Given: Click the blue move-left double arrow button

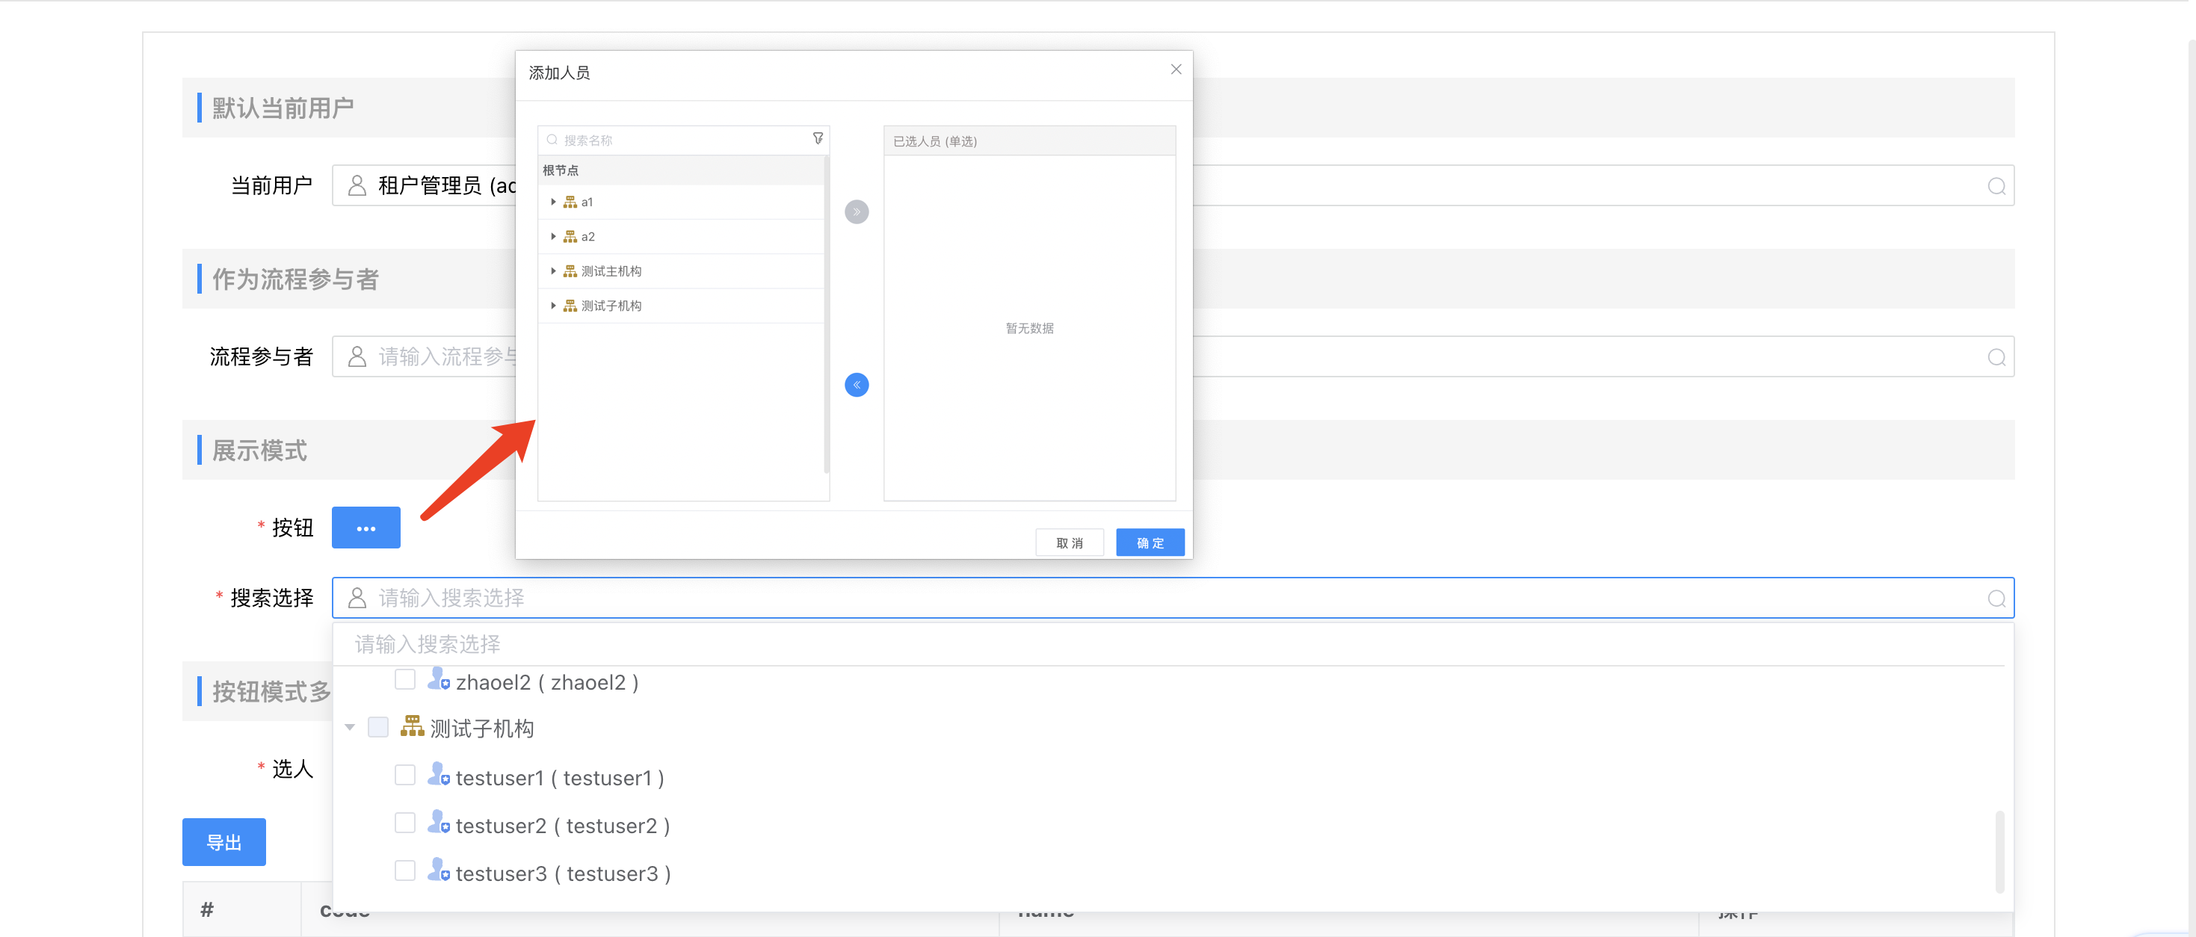Looking at the screenshot, I should click(856, 386).
